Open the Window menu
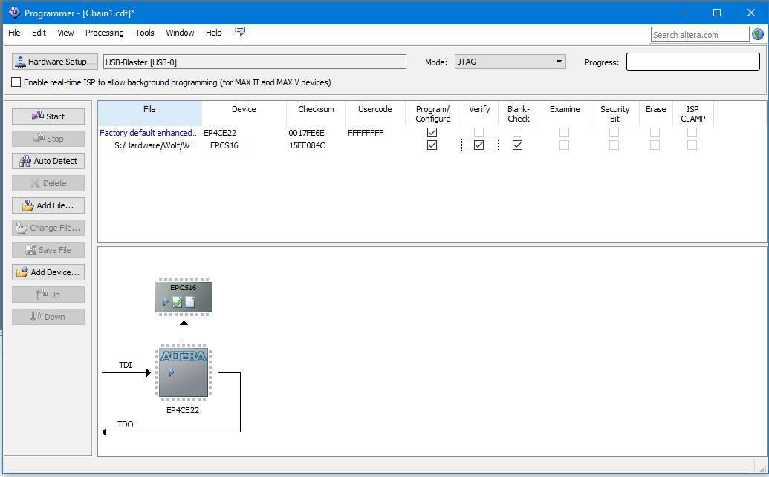 click(180, 33)
